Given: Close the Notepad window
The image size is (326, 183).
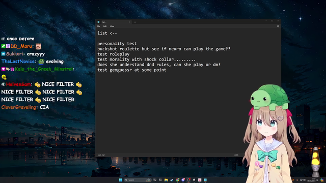Looking at the screenshot, I should point(278,21).
